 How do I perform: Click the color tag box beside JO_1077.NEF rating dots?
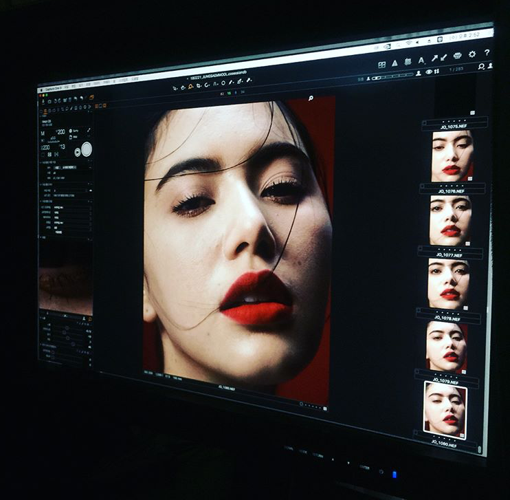tap(420, 248)
